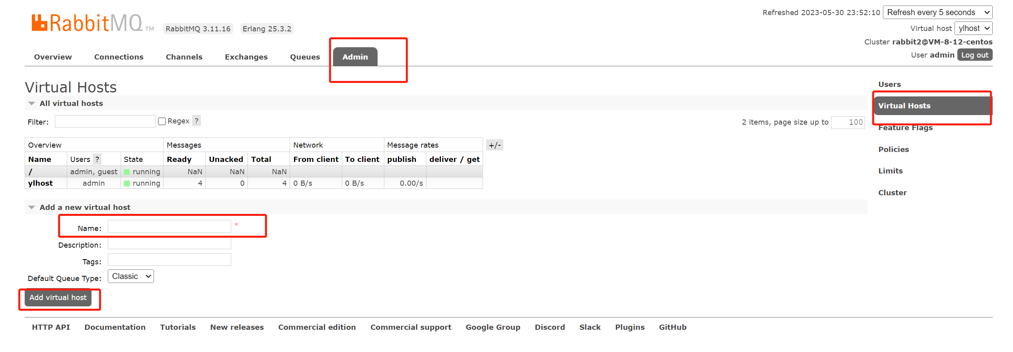
Task: Open the Feature Flags section
Action: click(x=905, y=127)
